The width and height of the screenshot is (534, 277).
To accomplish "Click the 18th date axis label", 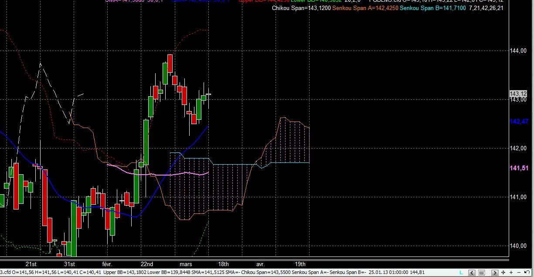I will pos(223,264).
